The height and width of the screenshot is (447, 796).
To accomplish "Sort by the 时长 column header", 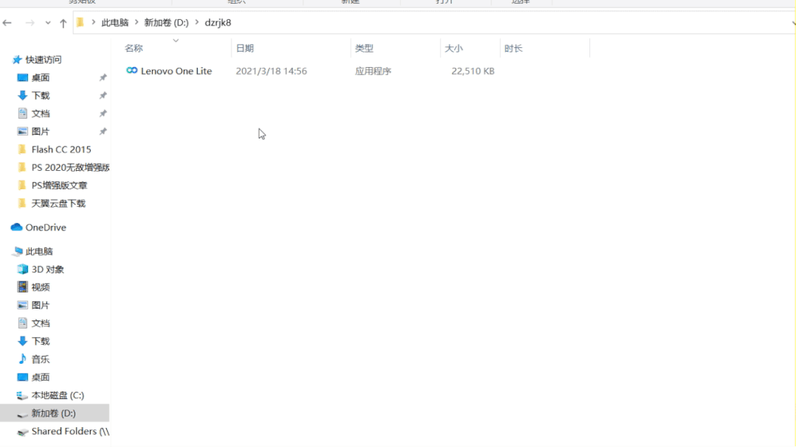I will tap(513, 48).
